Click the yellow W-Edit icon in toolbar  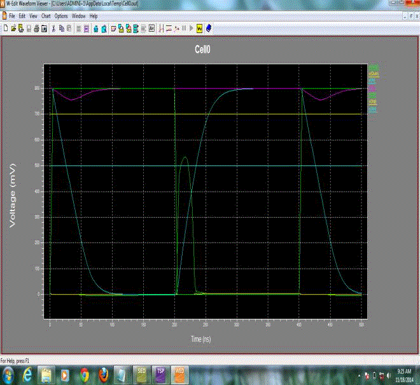tap(199, 28)
